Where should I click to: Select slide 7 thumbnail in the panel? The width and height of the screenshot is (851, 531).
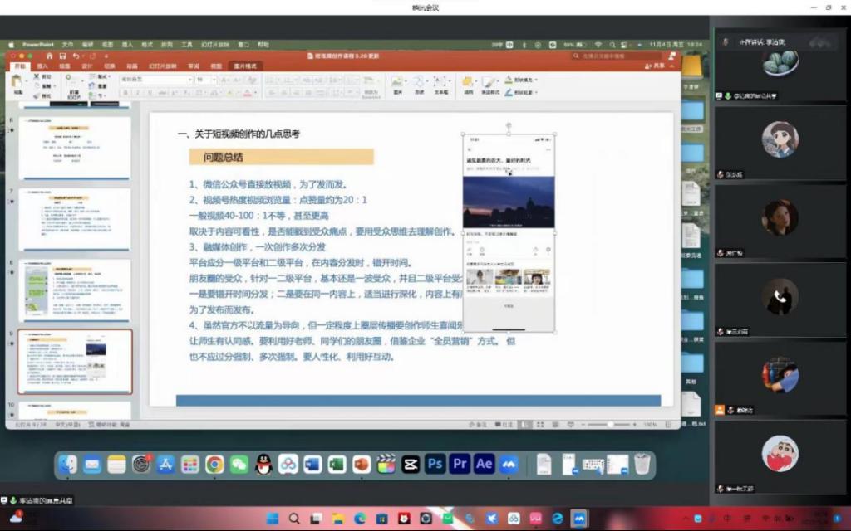[x=75, y=218]
